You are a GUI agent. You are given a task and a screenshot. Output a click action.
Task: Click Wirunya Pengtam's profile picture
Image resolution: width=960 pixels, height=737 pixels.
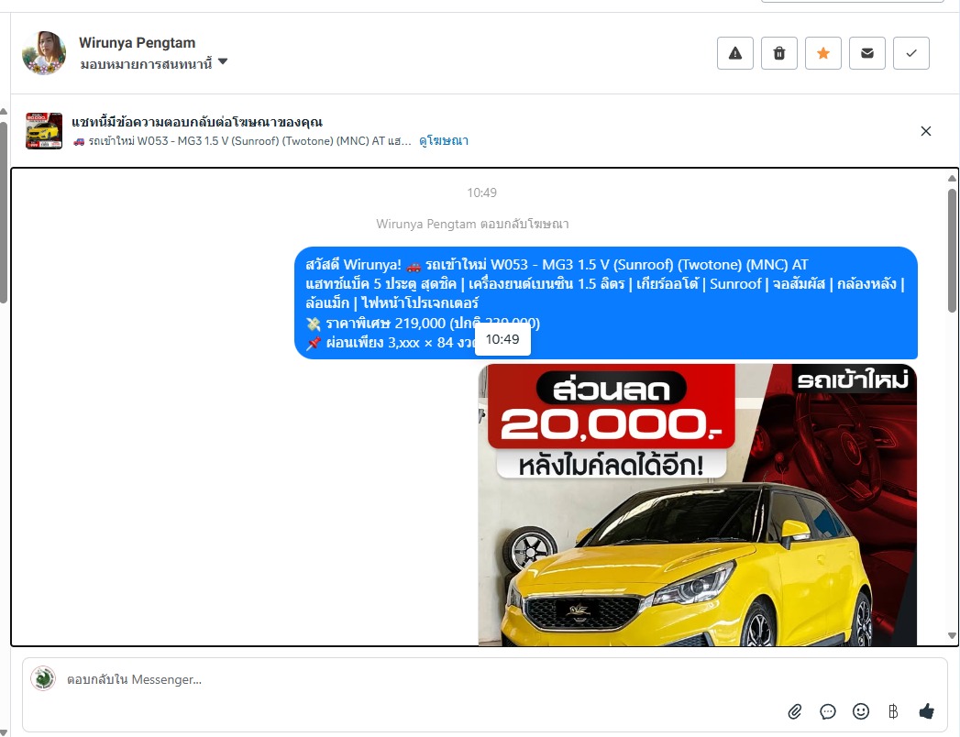(x=44, y=53)
